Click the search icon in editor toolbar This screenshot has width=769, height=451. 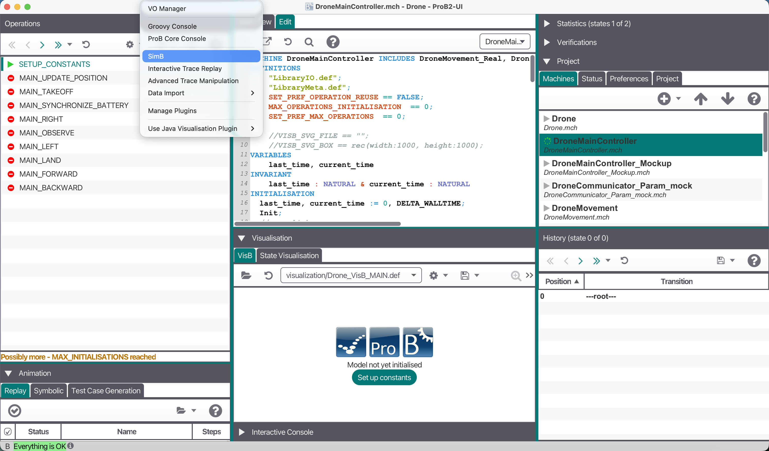pyautogui.click(x=309, y=42)
